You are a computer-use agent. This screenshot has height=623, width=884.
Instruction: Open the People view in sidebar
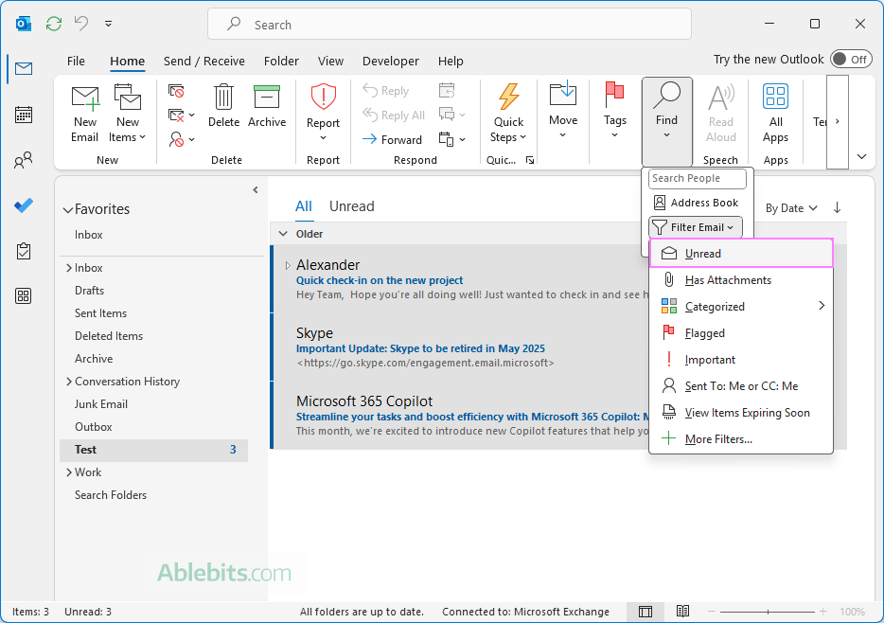[x=24, y=160]
